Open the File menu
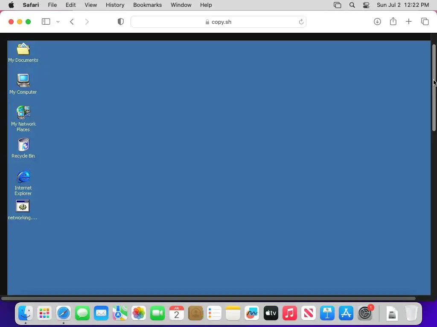This screenshot has height=327, width=437. coord(52,5)
